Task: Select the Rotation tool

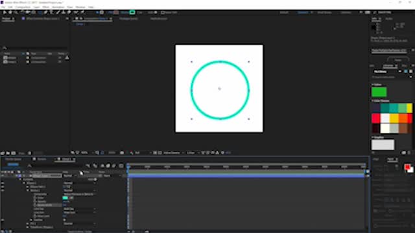Action: (x=22, y=12)
